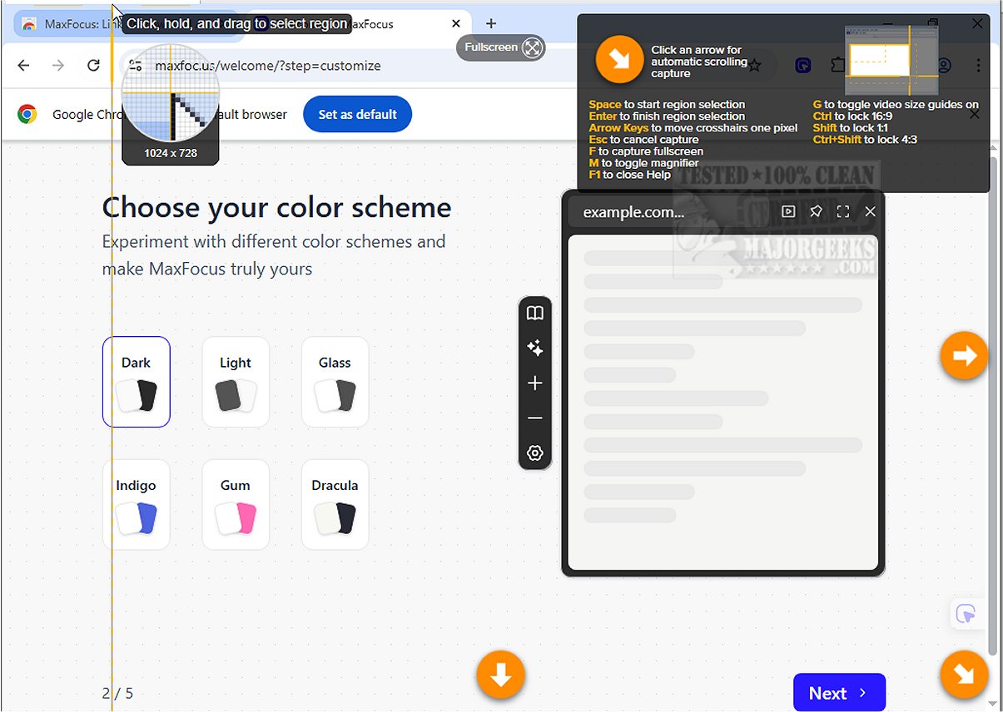Click the '2 / 5' step indicator text

117,693
